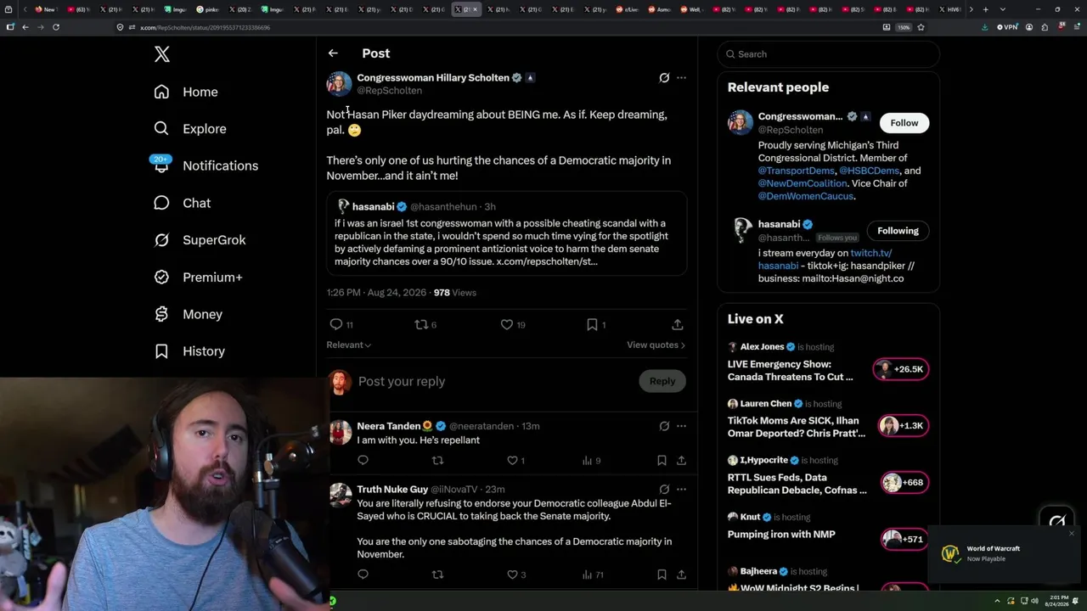This screenshot has height=611, width=1087.
Task: Open the World of Warcraft Now Playable notification
Action: click(x=1003, y=553)
